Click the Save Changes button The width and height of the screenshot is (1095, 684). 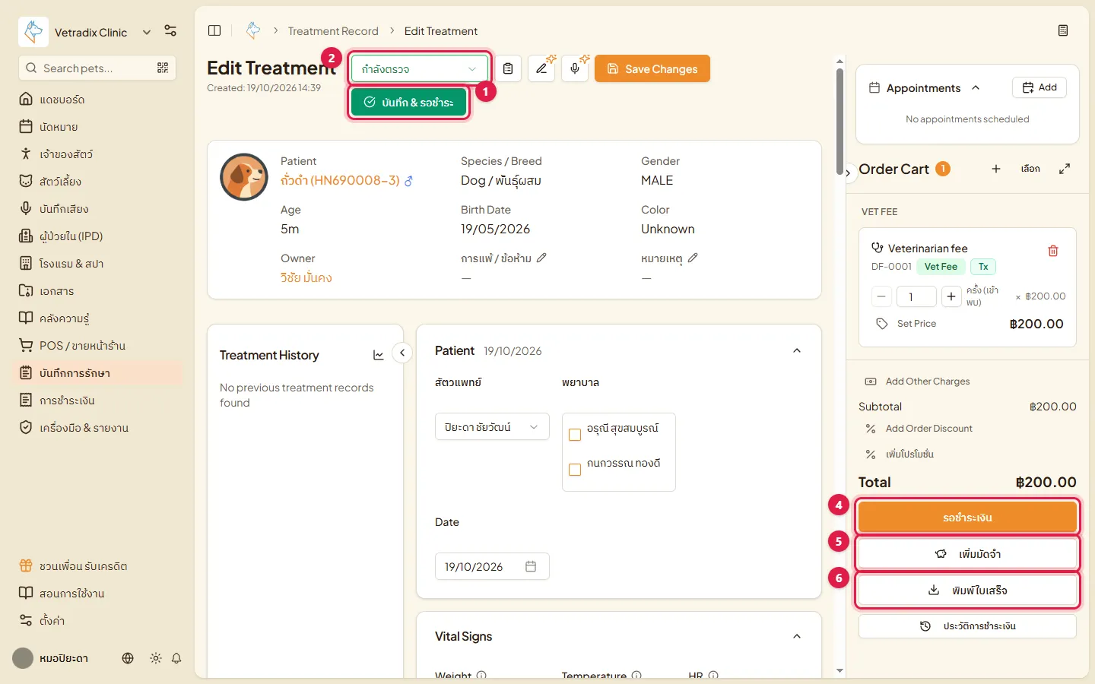pos(652,68)
